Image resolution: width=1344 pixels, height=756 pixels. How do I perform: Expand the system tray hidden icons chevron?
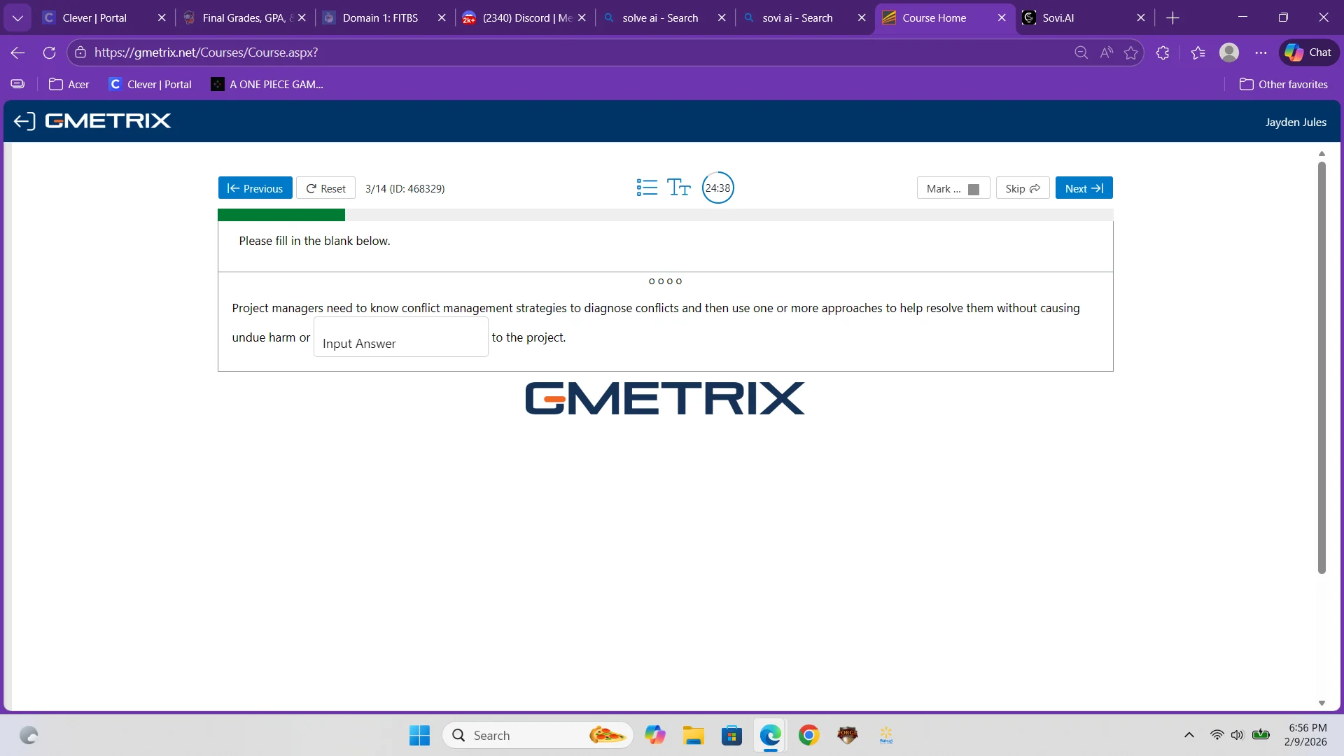click(1189, 735)
